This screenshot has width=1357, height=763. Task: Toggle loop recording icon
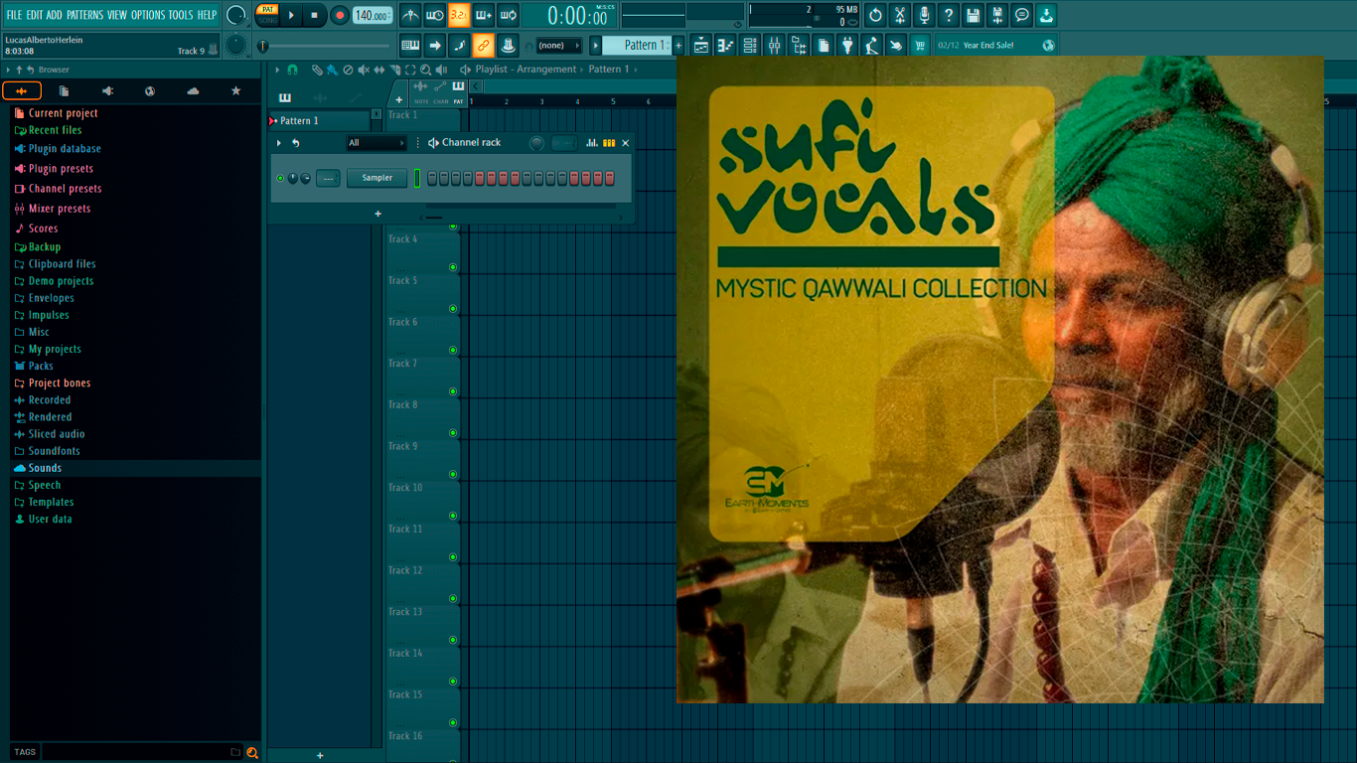point(508,15)
